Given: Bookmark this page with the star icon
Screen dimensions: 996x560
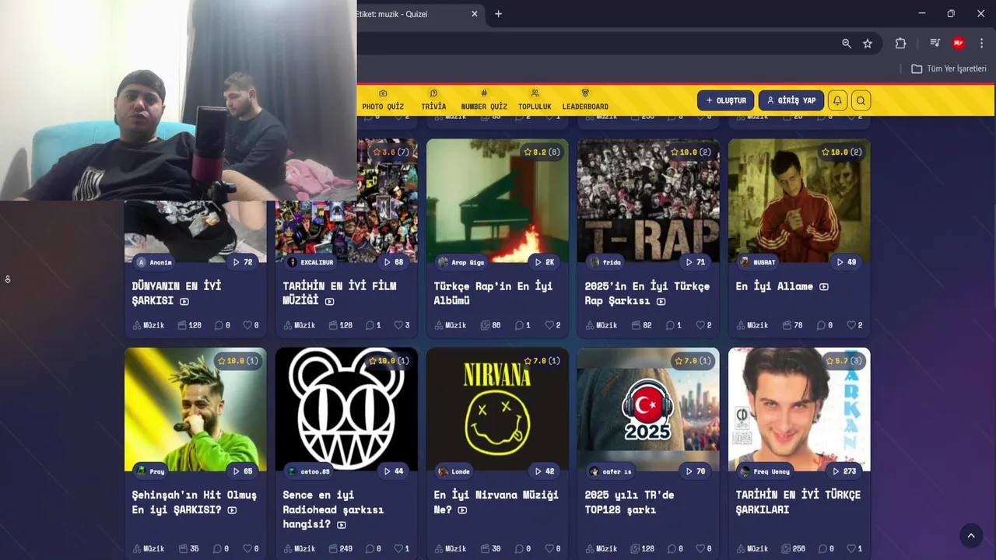Looking at the screenshot, I should coord(868,44).
